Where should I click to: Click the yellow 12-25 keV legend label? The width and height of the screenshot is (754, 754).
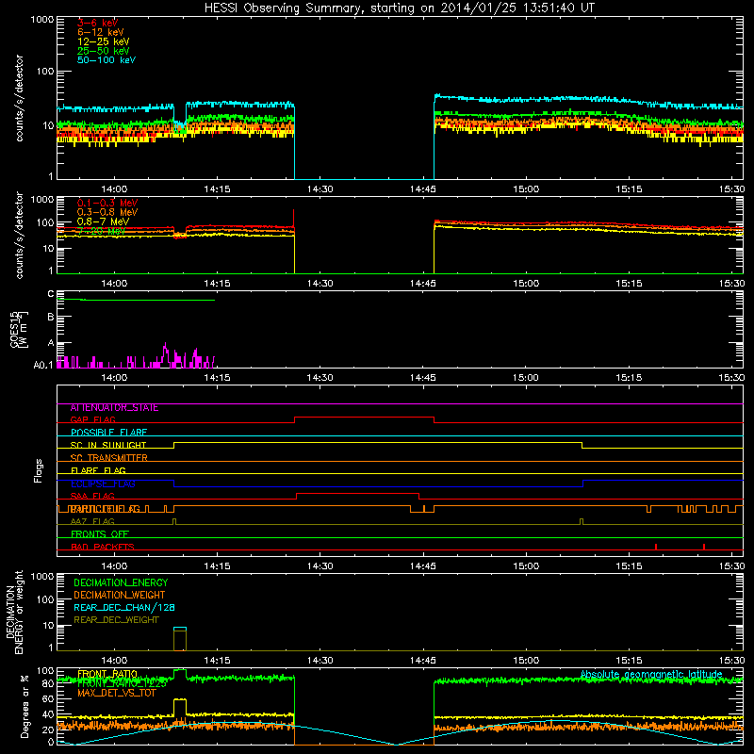click(104, 41)
